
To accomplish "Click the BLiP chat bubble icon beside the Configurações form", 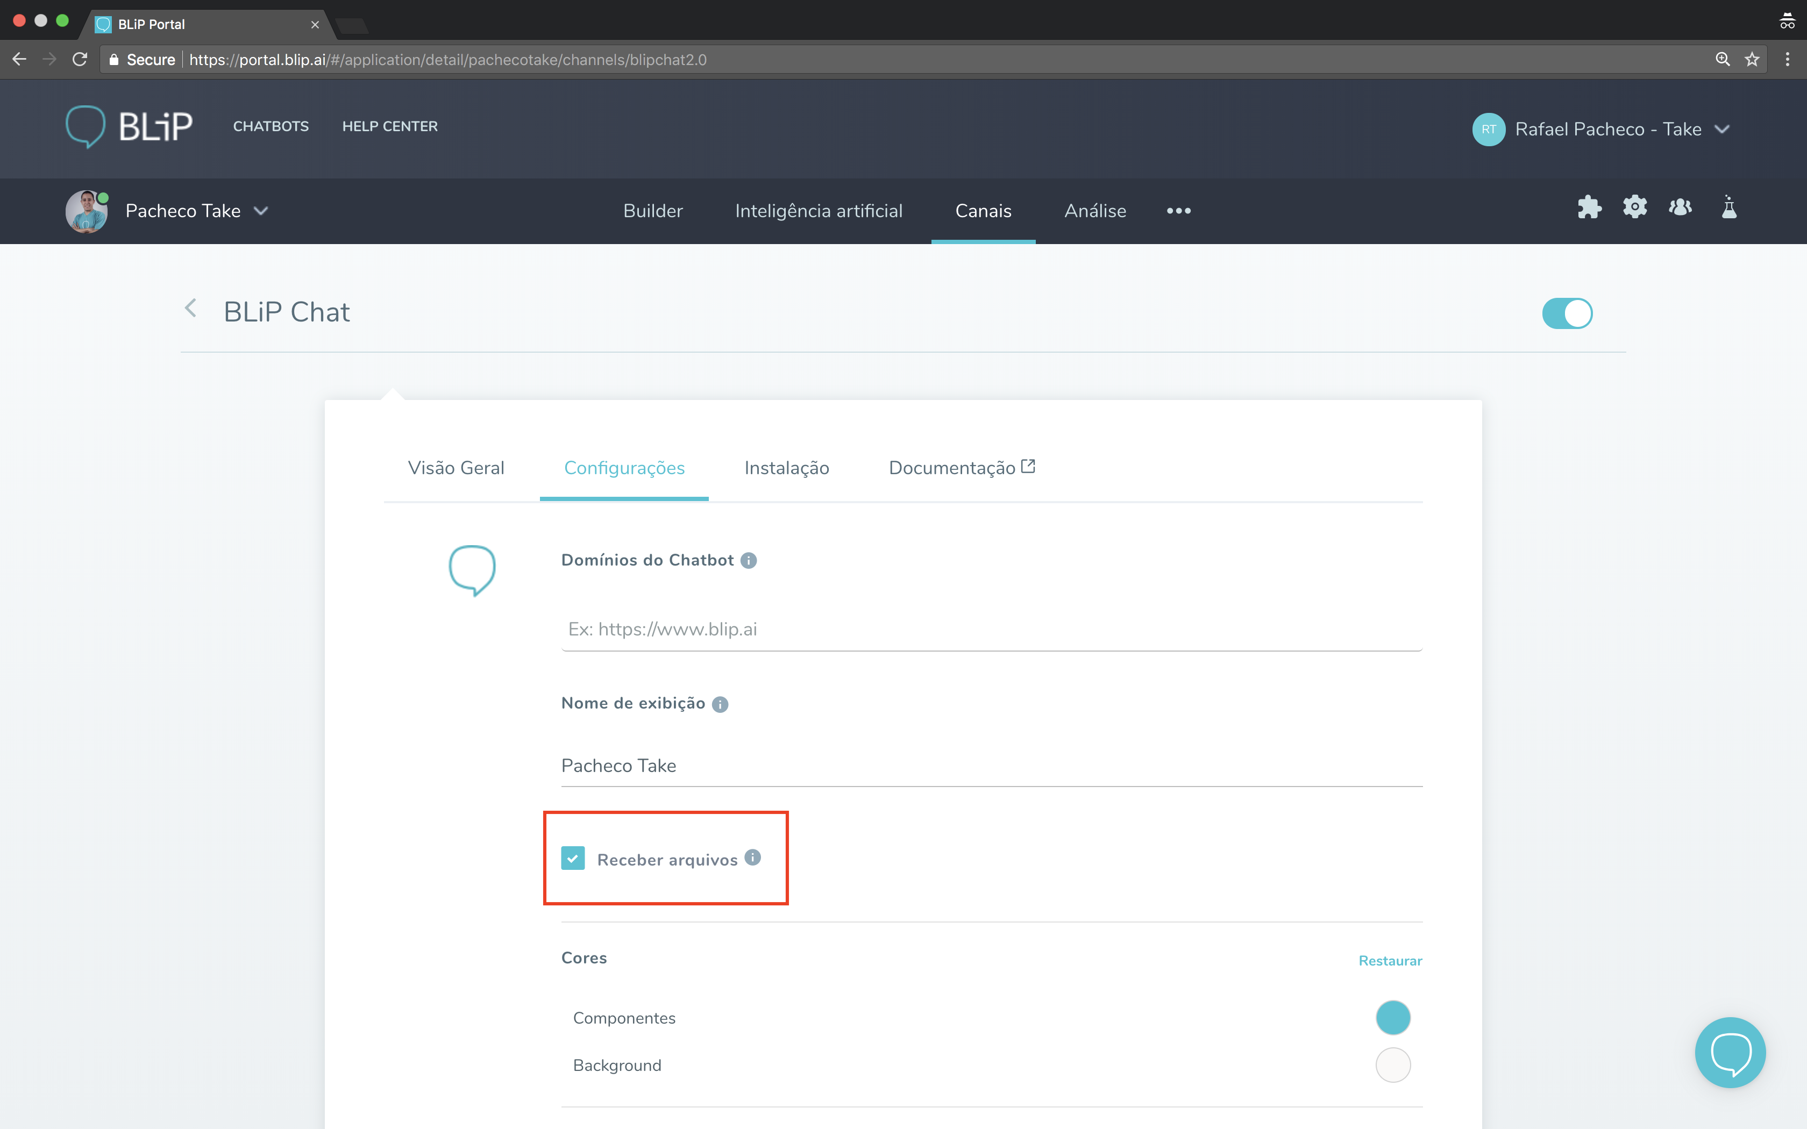I will pos(472,570).
